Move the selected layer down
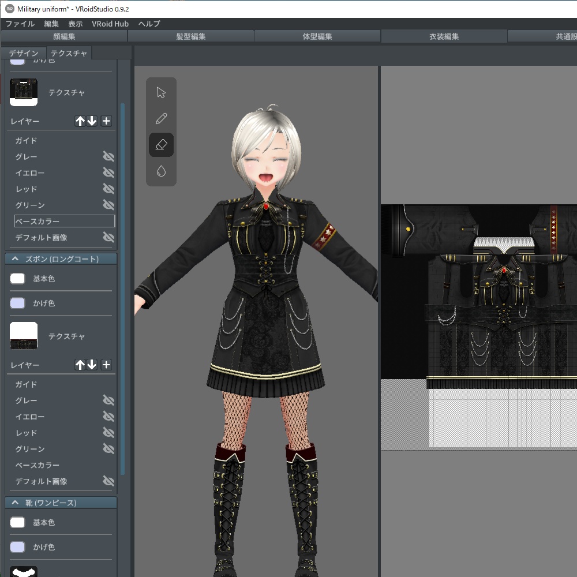This screenshot has width=577, height=577. (91, 121)
